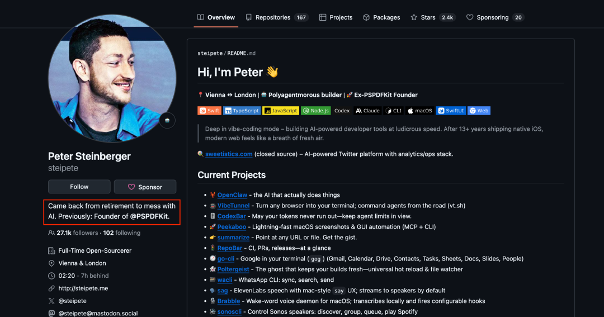The width and height of the screenshot is (604, 317).
Task: Click the macOS badge
Action: pyautogui.click(x=419, y=111)
